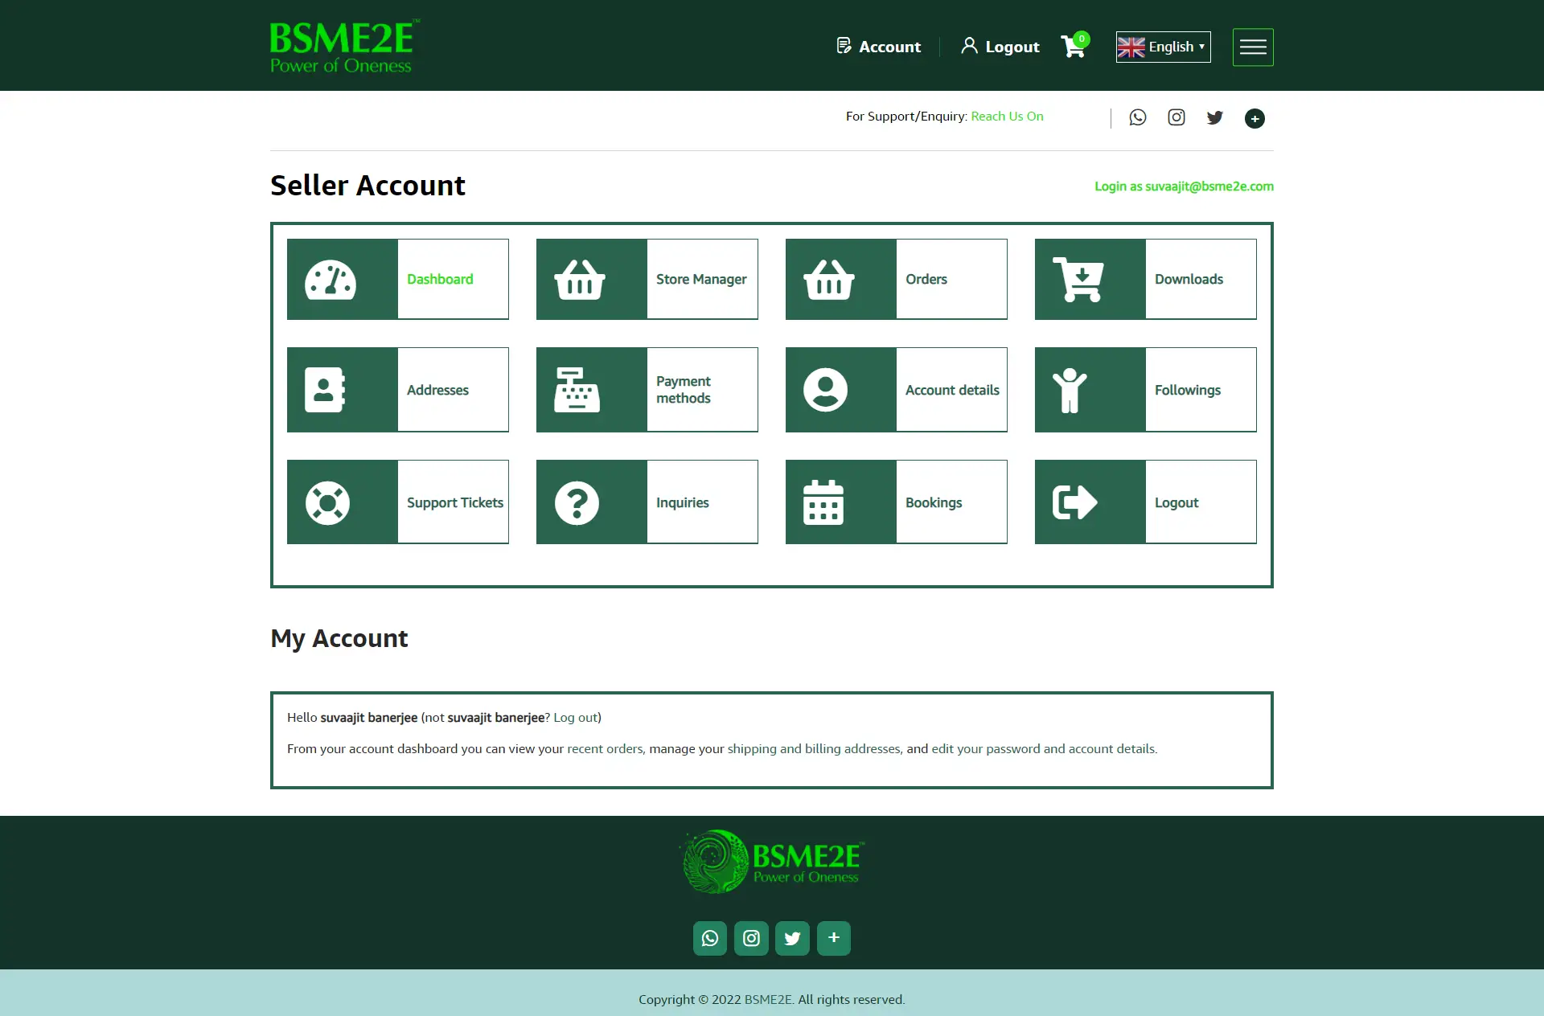Select Account in the top navigation
1544x1016 pixels.
pyautogui.click(x=877, y=47)
